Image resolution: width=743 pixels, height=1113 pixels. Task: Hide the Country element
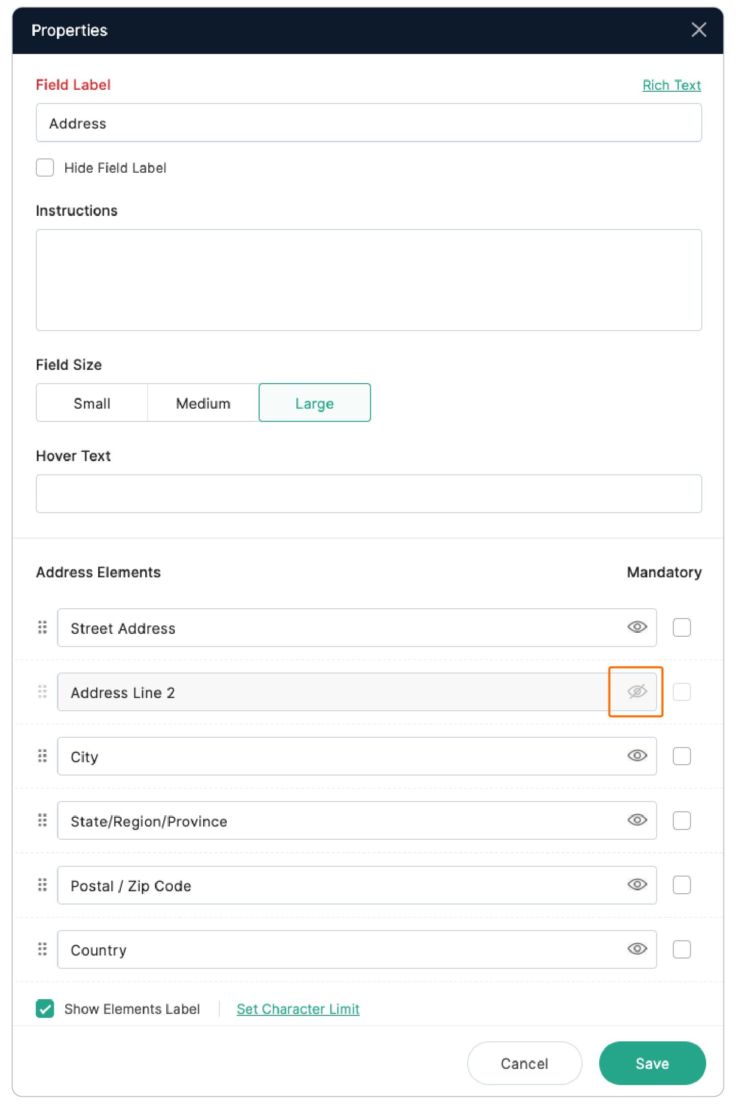point(636,949)
